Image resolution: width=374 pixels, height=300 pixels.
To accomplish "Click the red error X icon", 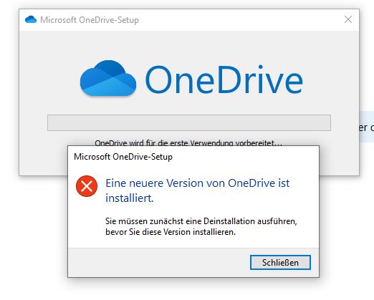I will click(x=87, y=186).
